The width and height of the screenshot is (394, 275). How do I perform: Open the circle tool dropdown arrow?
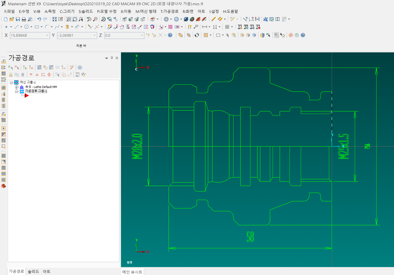31,27
